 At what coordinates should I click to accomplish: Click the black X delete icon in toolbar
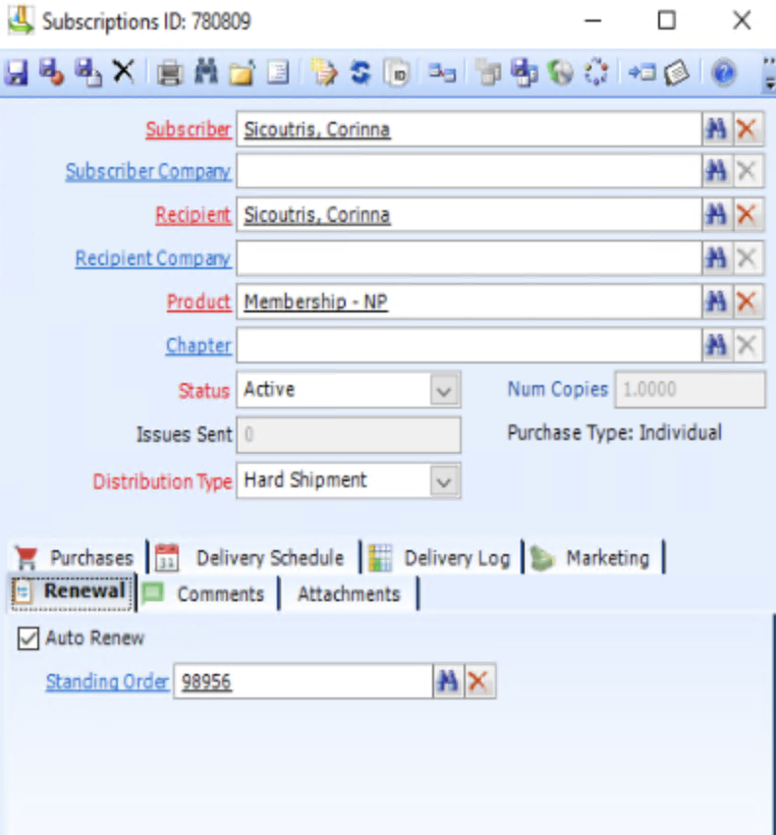coord(123,73)
